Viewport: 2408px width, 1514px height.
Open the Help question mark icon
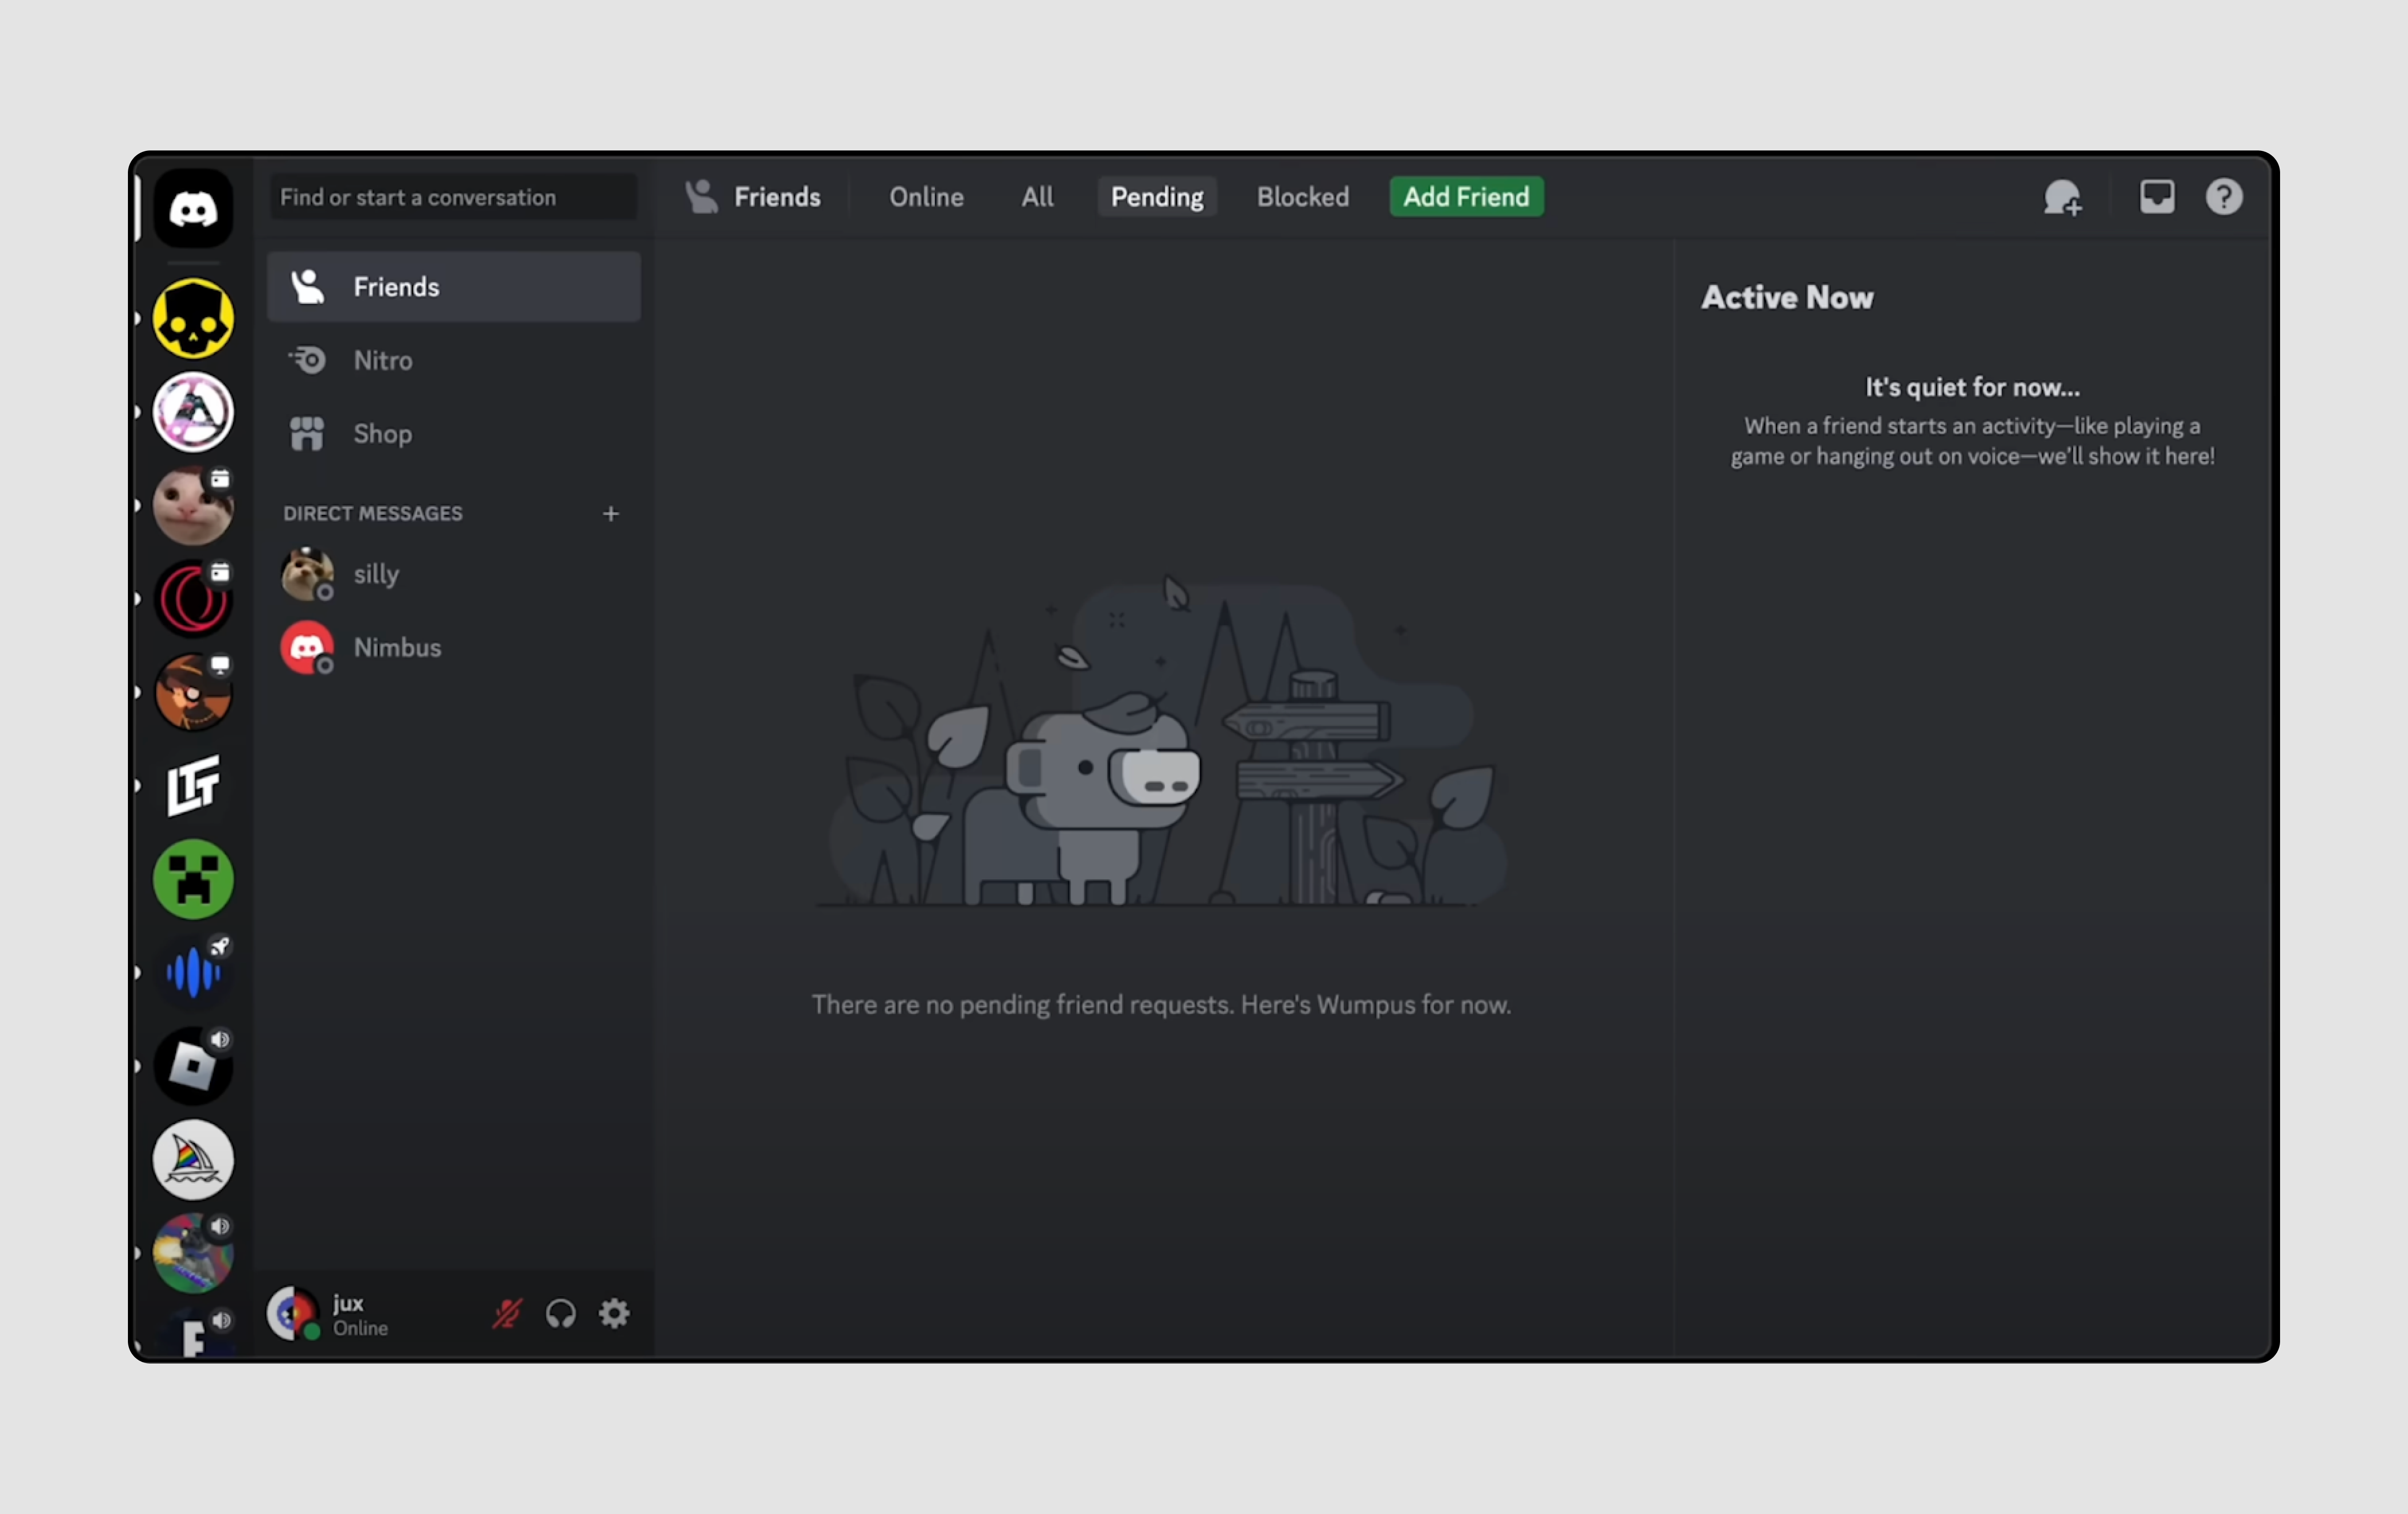click(x=2224, y=196)
